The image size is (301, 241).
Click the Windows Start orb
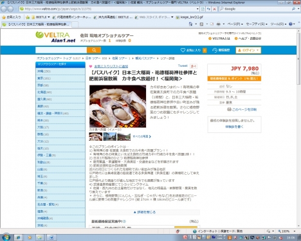[6, 237]
